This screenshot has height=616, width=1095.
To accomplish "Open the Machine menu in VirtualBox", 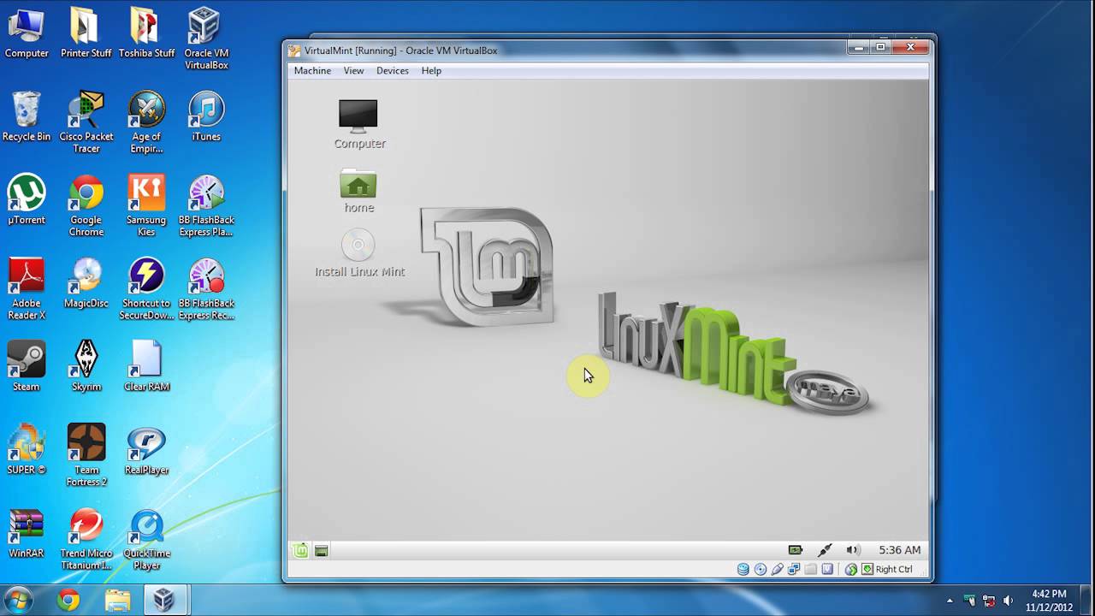I will 312,71.
